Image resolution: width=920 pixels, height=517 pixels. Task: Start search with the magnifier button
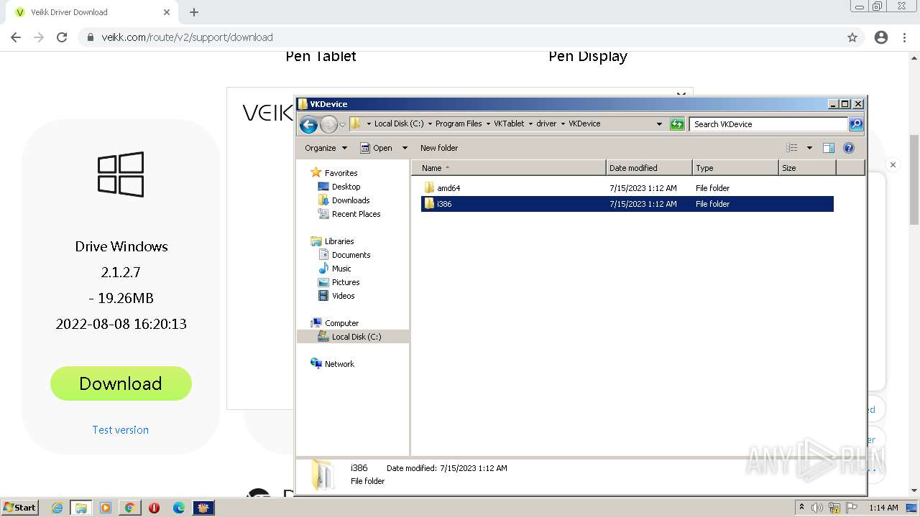855,124
